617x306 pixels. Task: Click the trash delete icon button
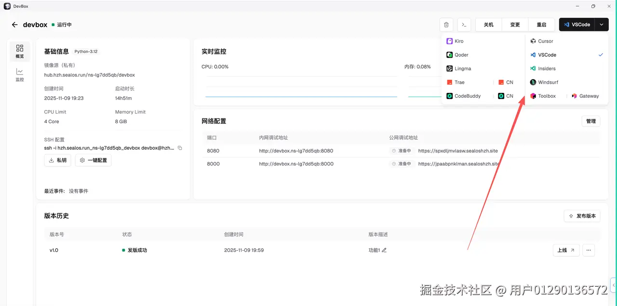click(446, 25)
